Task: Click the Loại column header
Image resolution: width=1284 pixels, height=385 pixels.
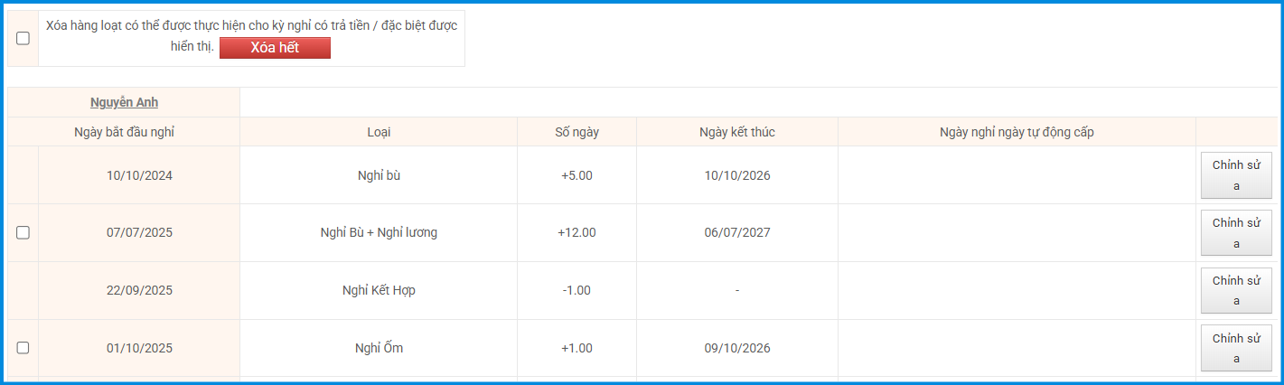Action: (x=379, y=132)
